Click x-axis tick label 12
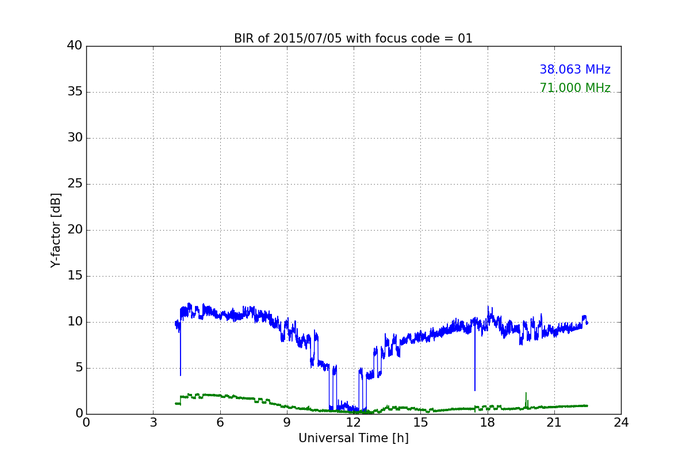The height and width of the screenshot is (460, 690). 354,423
